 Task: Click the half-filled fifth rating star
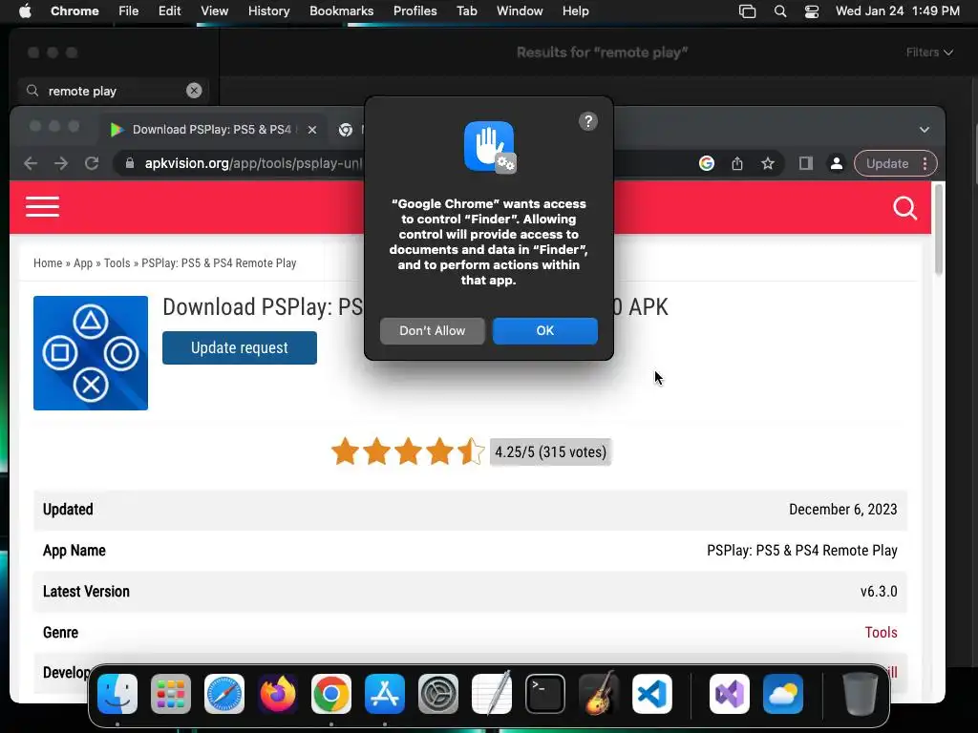click(x=471, y=451)
